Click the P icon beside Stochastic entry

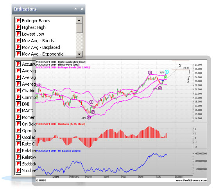pyautogui.click(x=18, y=170)
